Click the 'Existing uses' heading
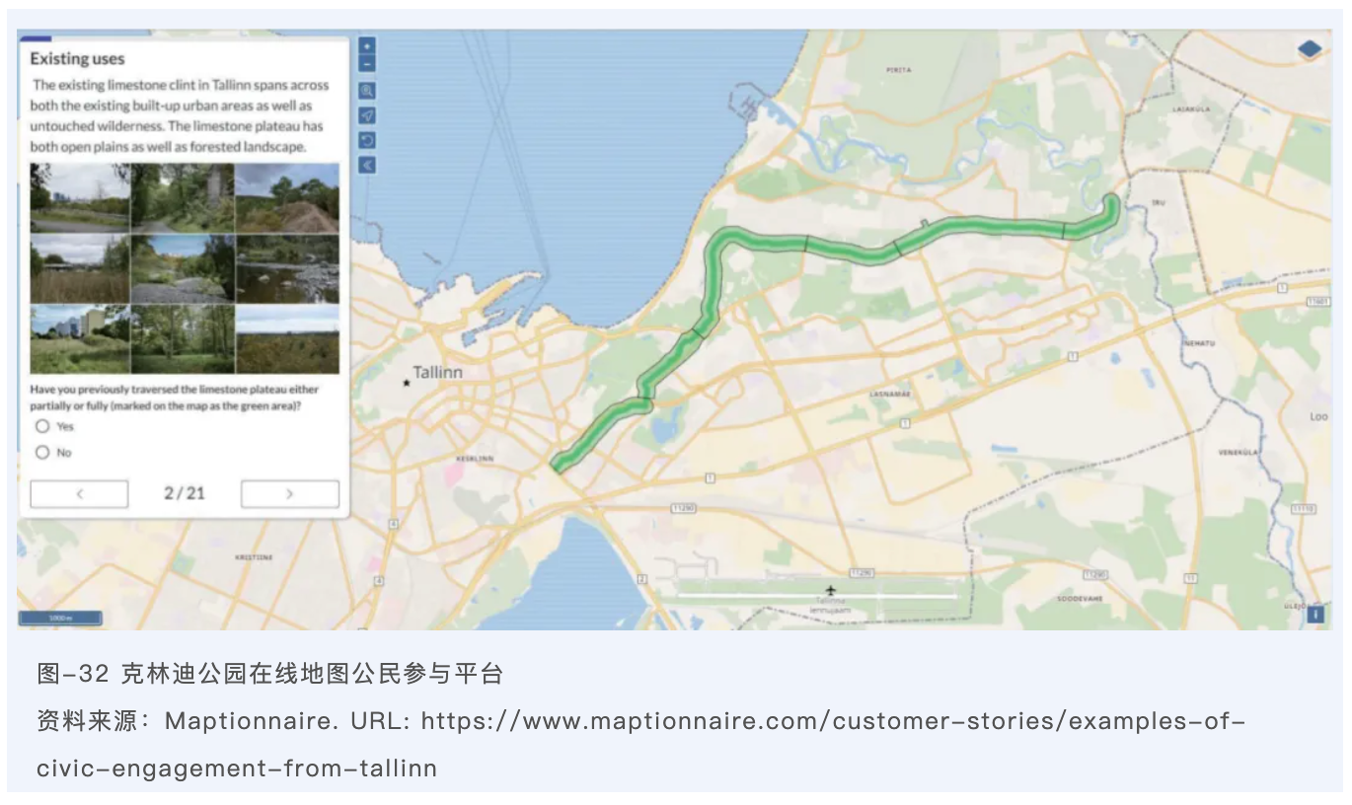 tap(78, 59)
